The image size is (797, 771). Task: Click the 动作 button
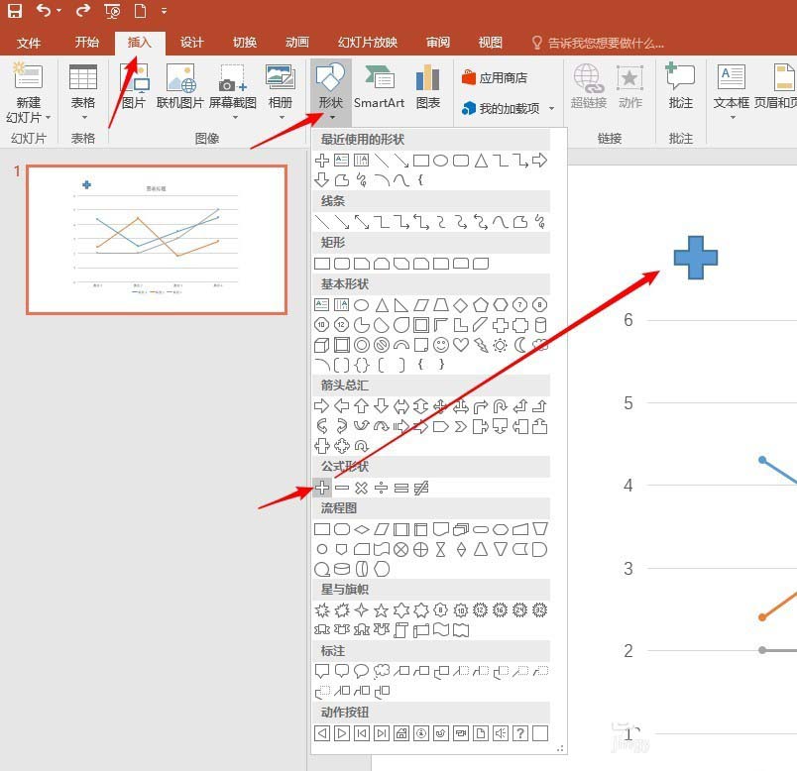click(630, 86)
